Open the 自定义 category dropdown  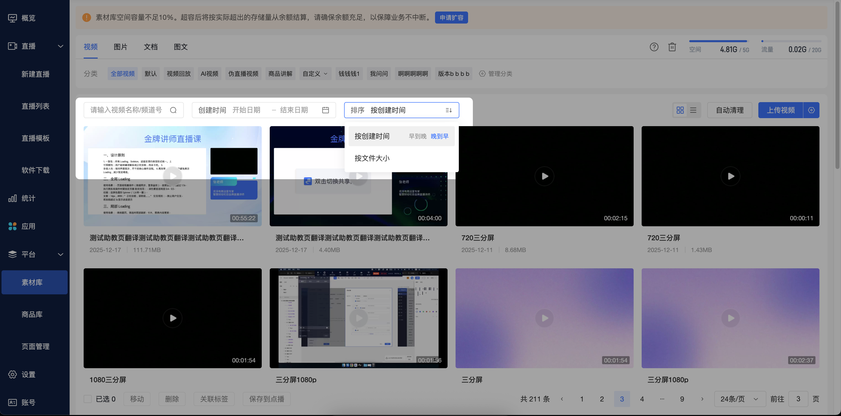coord(315,74)
